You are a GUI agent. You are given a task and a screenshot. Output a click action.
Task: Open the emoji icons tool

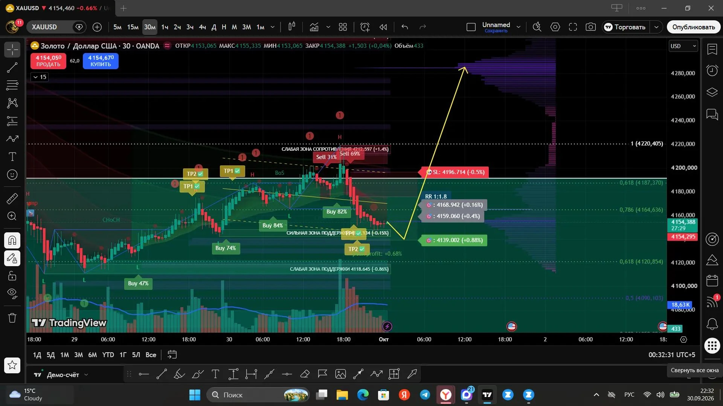coord(12,175)
